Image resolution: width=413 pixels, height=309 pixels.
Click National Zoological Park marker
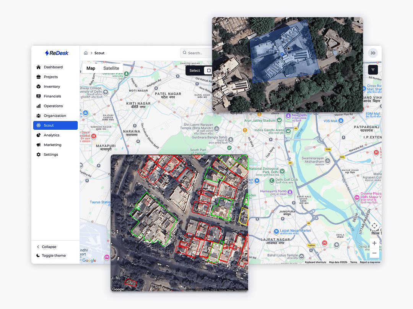282,171
